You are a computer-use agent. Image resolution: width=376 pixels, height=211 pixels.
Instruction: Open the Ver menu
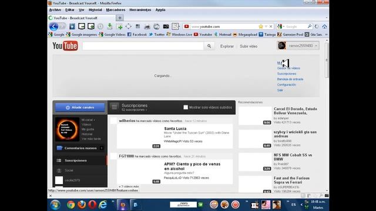click(82, 10)
